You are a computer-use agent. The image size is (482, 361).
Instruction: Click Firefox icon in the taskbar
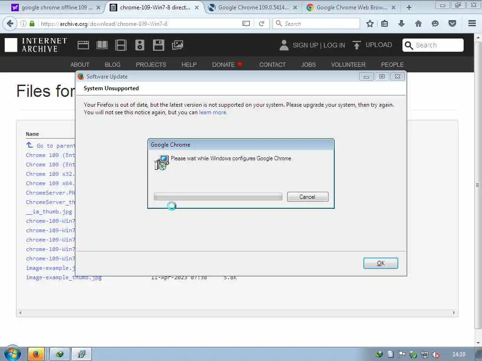tap(36, 354)
